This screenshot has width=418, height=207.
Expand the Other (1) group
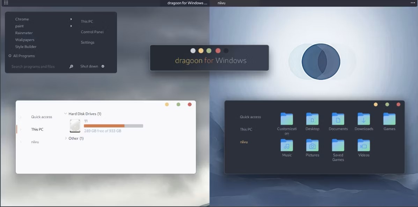click(x=66, y=138)
